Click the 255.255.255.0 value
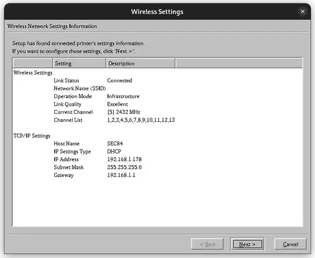The image size is (315, 258). pos(124,167)
